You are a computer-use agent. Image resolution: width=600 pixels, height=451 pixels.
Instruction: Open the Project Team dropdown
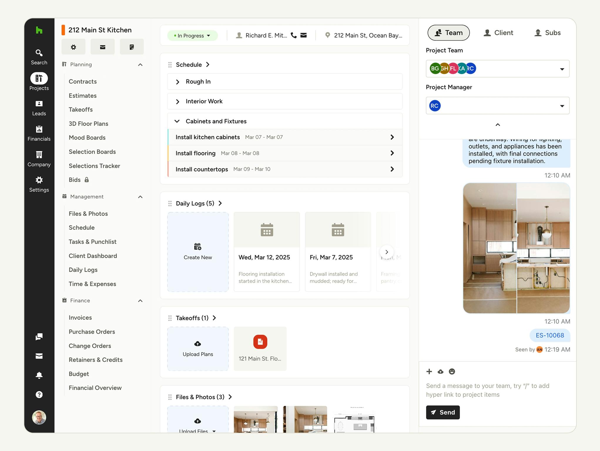pos(497,69)
